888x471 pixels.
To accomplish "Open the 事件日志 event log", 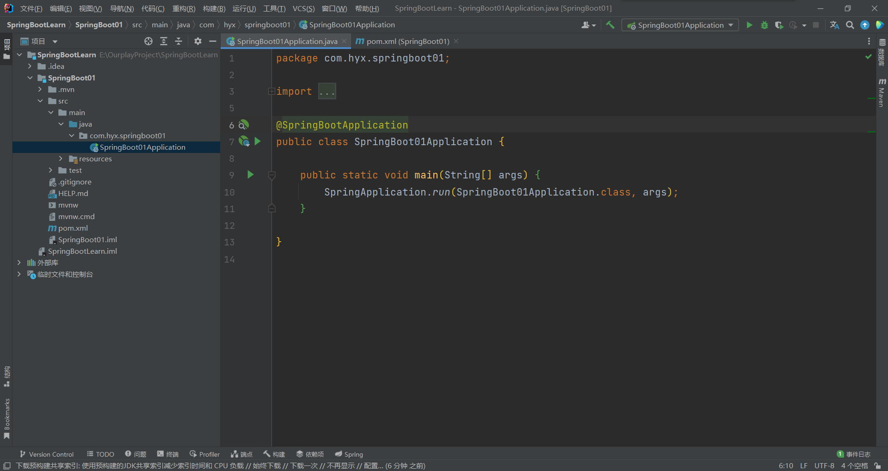I will [854, 454].
